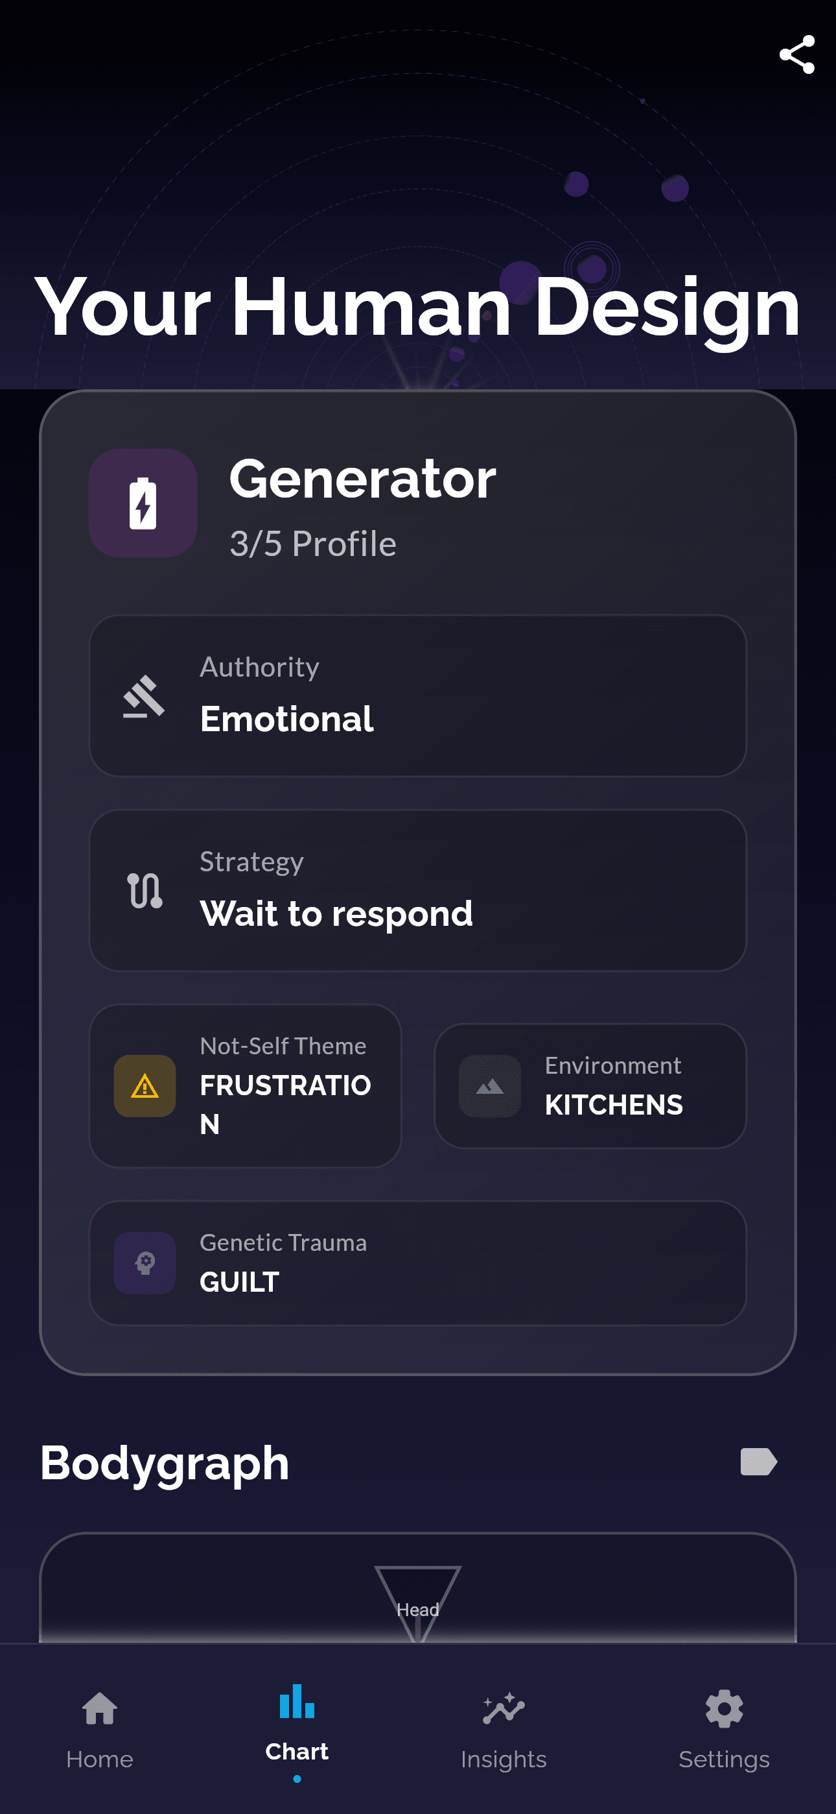836x1814 pixels.
Task: Tap the Environment mountain icon
Action: tap(490, 1086)
